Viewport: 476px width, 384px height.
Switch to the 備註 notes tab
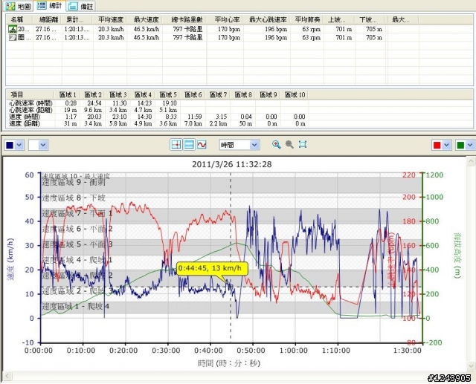[80, 6]
